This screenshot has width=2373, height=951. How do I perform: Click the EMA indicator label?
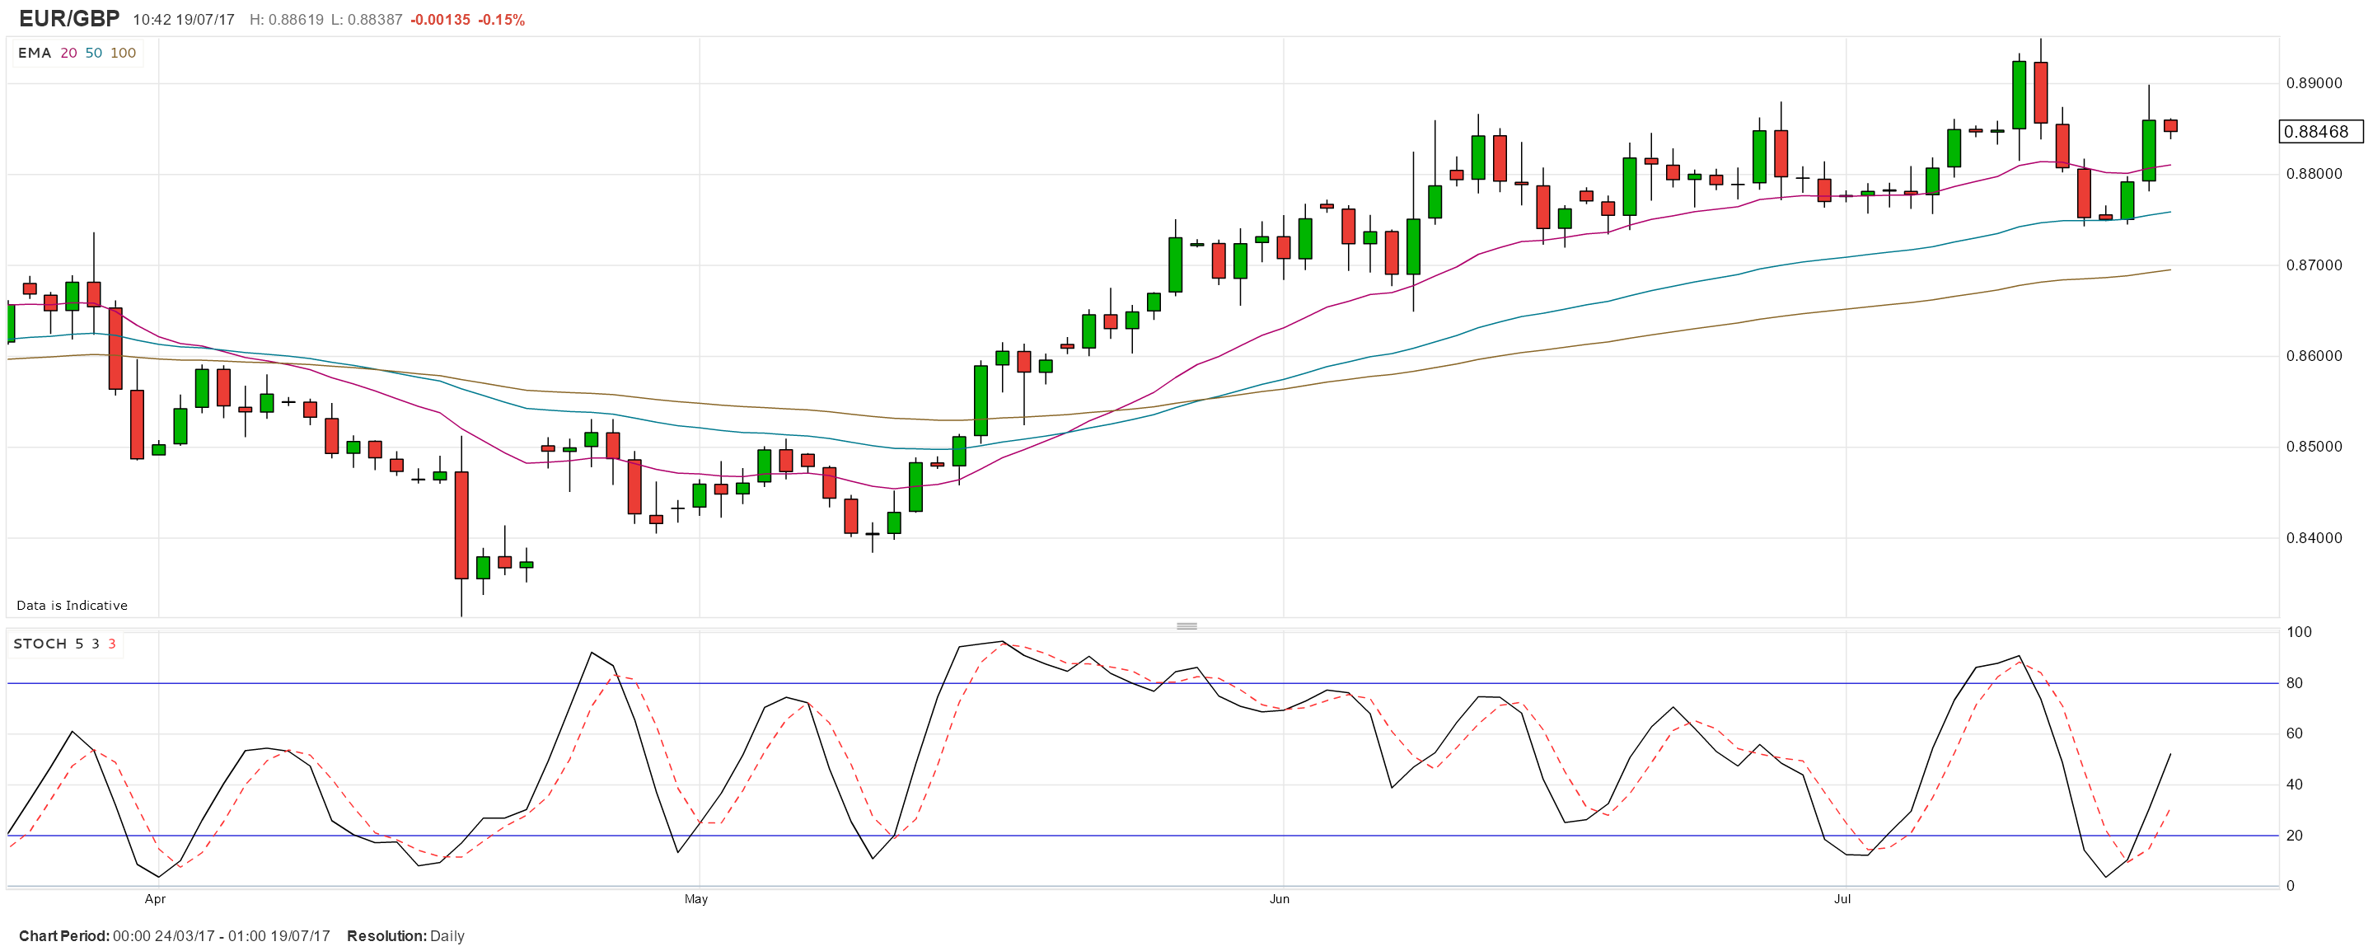coord(34,53)
